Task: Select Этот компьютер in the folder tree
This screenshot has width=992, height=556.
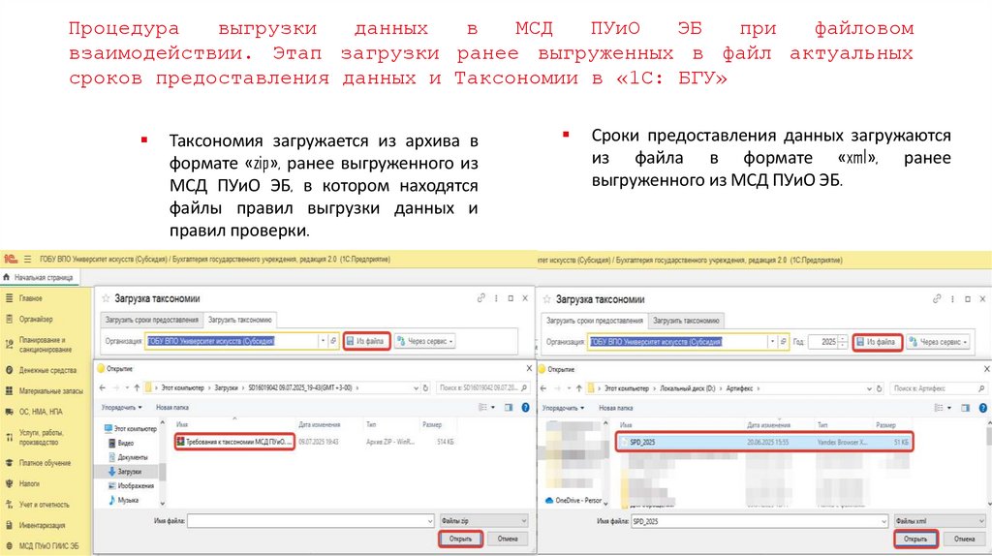Action: click(131, 429)
